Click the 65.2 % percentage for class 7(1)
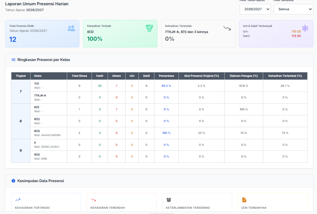This screenshot has height=214, width=317. tap(166, 86)
